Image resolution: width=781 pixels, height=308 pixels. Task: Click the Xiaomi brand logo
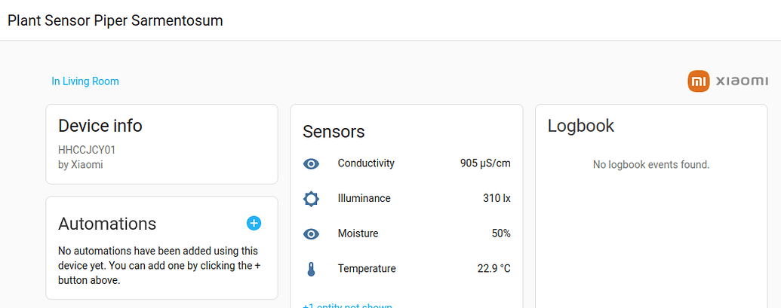727,81
